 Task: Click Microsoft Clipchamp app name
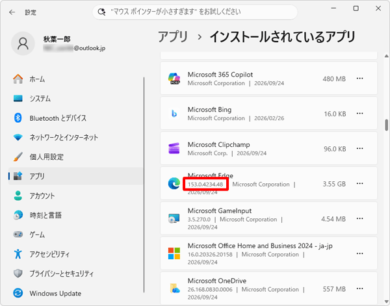218,145
